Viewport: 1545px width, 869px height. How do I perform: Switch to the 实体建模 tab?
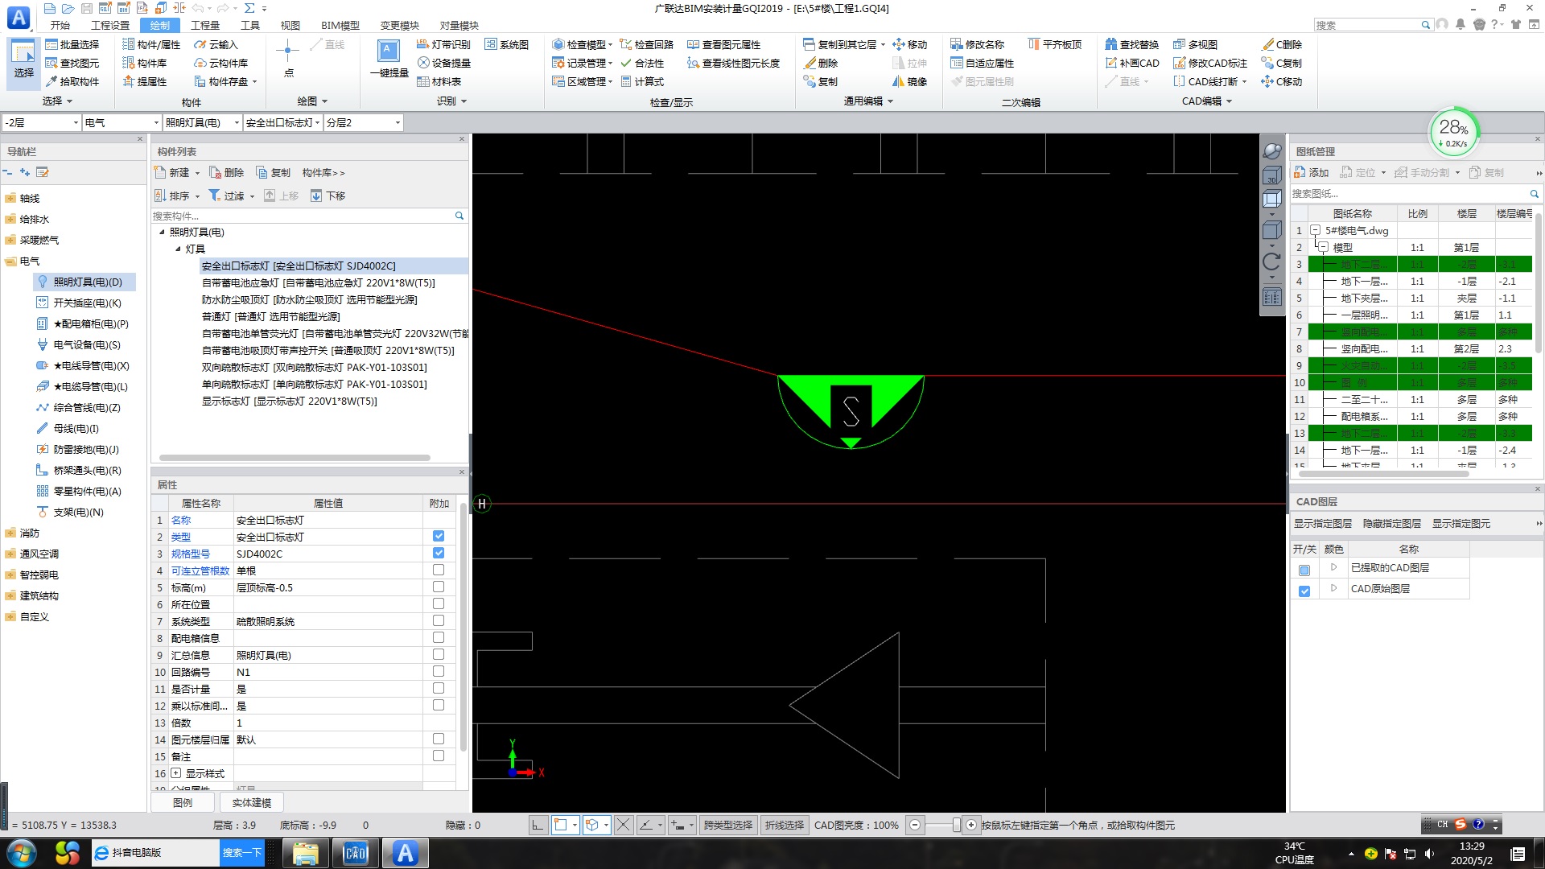pos(251,802)
